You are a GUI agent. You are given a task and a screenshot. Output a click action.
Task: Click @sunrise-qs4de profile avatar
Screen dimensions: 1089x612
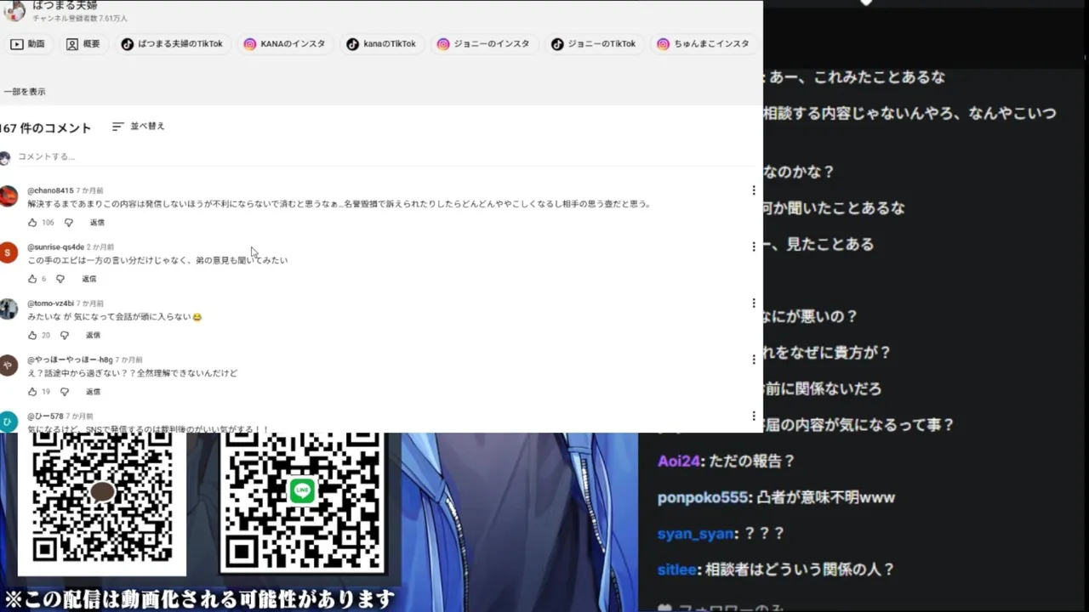tap(9, 252)
